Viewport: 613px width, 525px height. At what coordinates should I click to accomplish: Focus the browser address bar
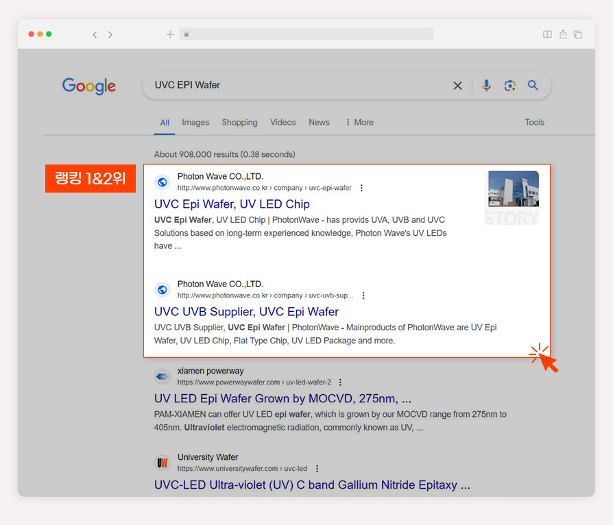[306, 34]
